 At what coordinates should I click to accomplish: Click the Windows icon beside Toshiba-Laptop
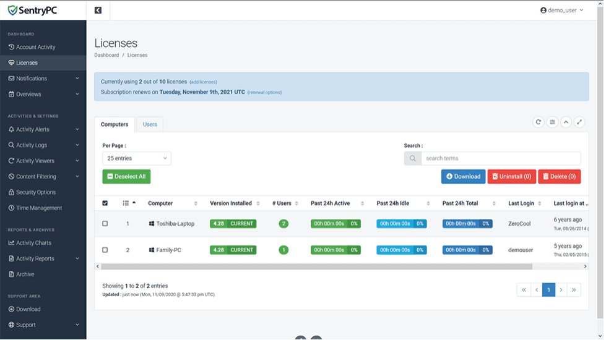(152, 224)
